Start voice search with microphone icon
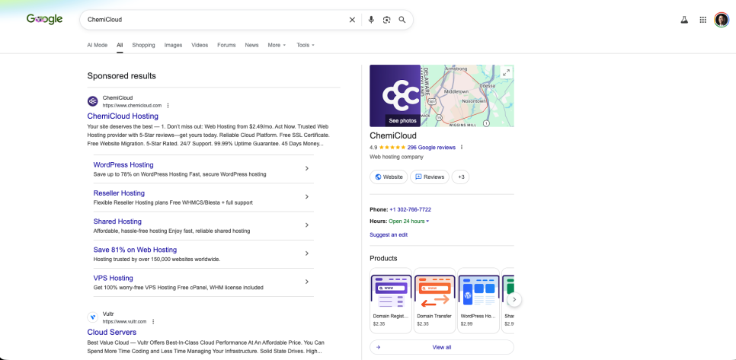 click(x=371, y=20)
